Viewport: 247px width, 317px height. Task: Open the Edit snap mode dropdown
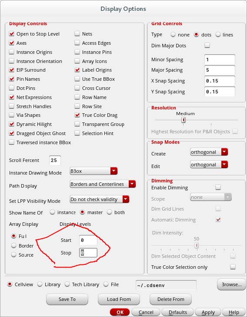tap(209, 165)
